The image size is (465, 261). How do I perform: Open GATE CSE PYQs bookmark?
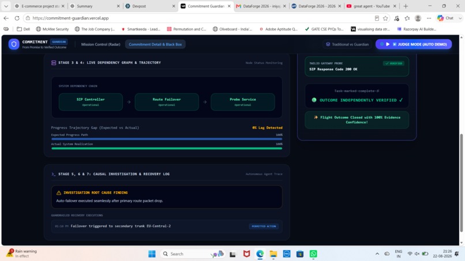point(324,29)
